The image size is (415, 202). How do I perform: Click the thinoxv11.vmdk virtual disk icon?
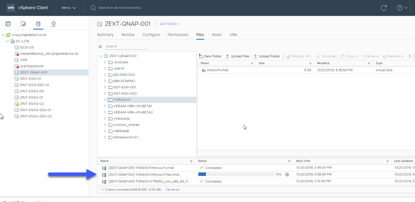204,70
